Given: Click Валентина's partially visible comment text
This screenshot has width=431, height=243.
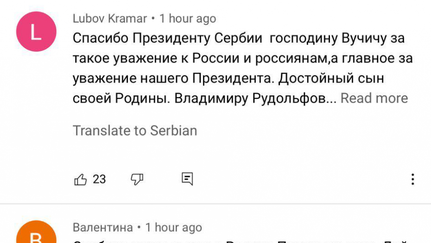Looking at the screenshot, I should click(x=232, y=241).
